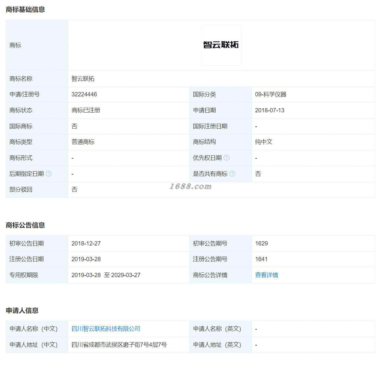Open the 智云联拓 trademark logo thumbnail
The width and height of the screenshot is (381, 371).
tap(221, 45)
